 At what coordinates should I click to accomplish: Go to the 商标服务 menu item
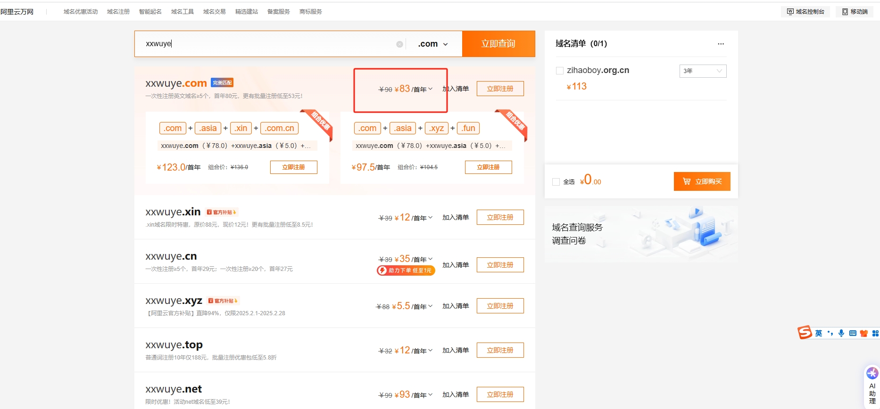tap(310, 12)
